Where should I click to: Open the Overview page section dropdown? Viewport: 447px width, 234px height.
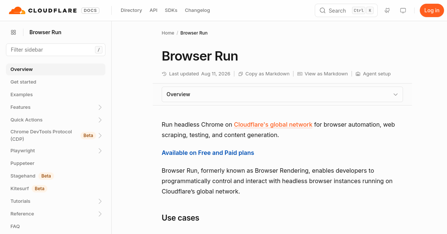[282, 94]
